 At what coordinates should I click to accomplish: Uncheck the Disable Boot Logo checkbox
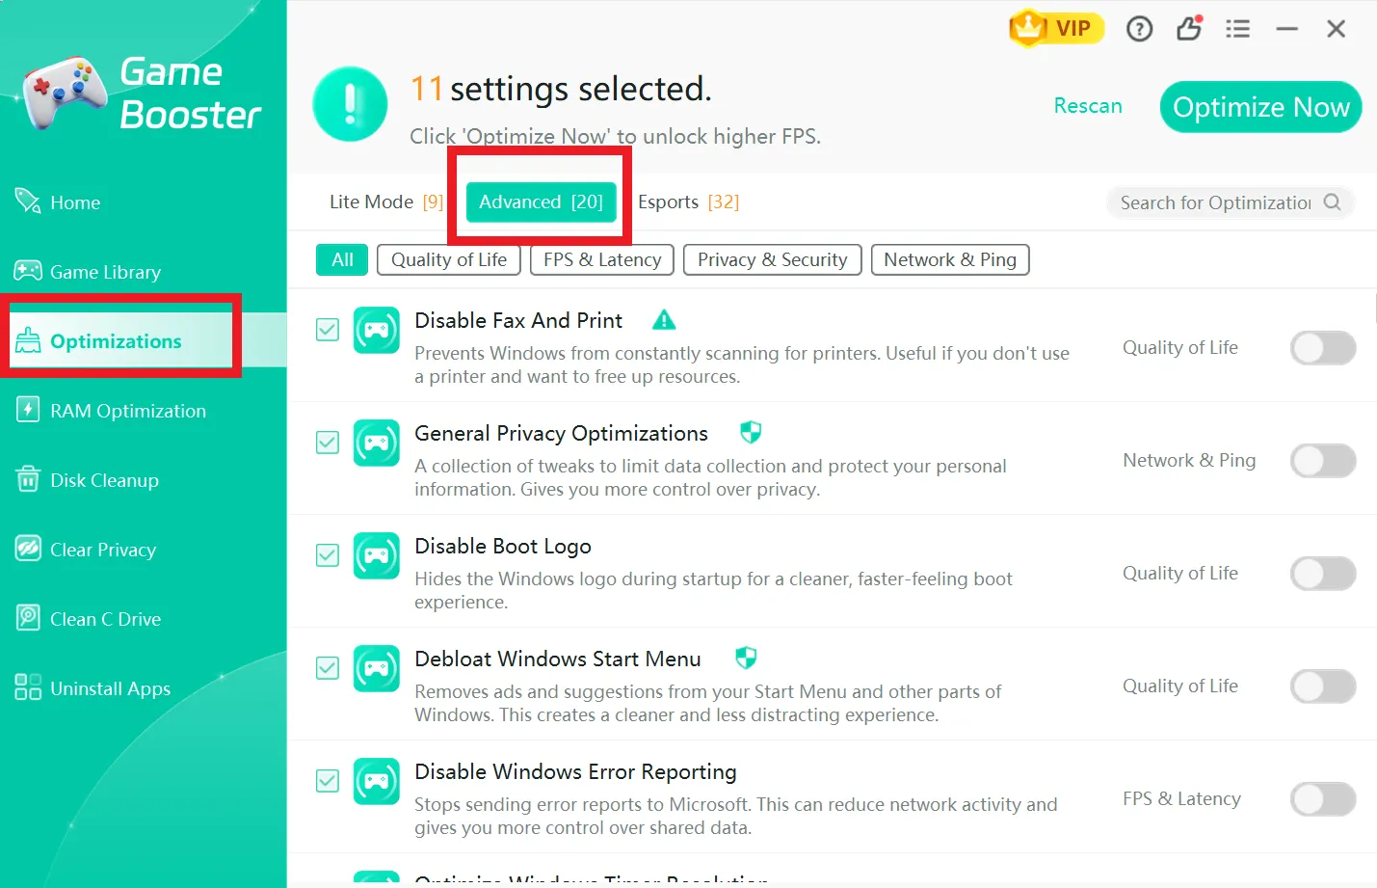point(328,555)
